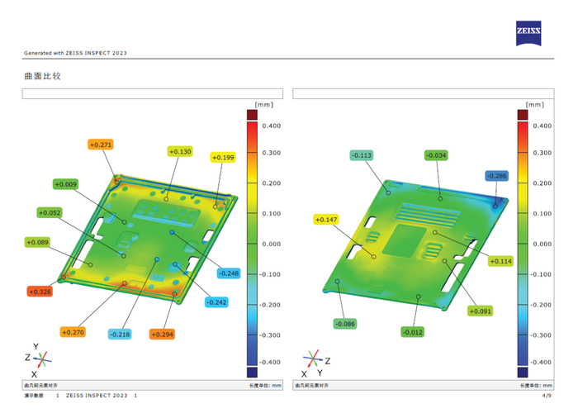
Task: Click the +0.114 deviation label in right view
Action: pyautogui.click(x=500, y=261)
